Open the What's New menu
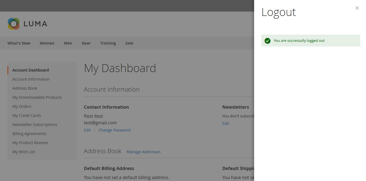This screenshot has height=181, width=366. click(19, 43)
